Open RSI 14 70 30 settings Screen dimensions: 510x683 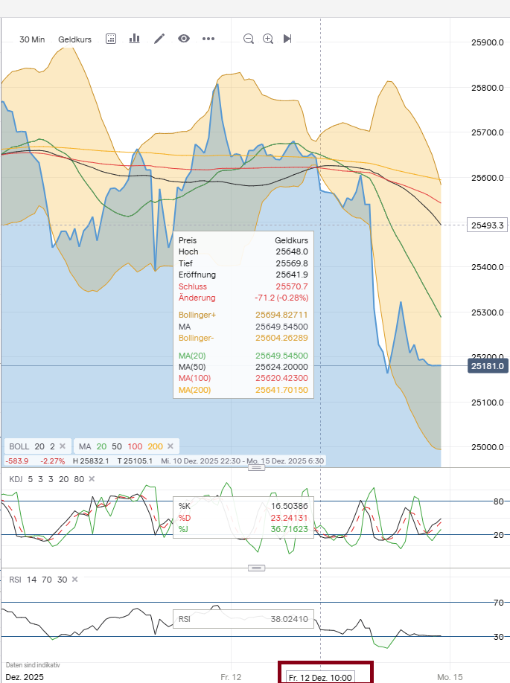point(38,580)
